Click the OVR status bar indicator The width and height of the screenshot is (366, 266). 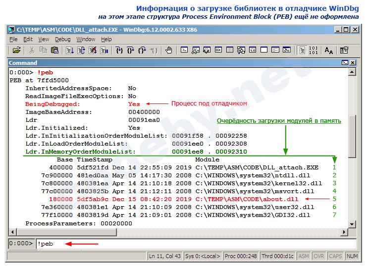tap(318, 256)
